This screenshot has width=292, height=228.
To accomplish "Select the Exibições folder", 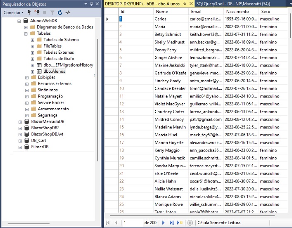I will [46, 77].
